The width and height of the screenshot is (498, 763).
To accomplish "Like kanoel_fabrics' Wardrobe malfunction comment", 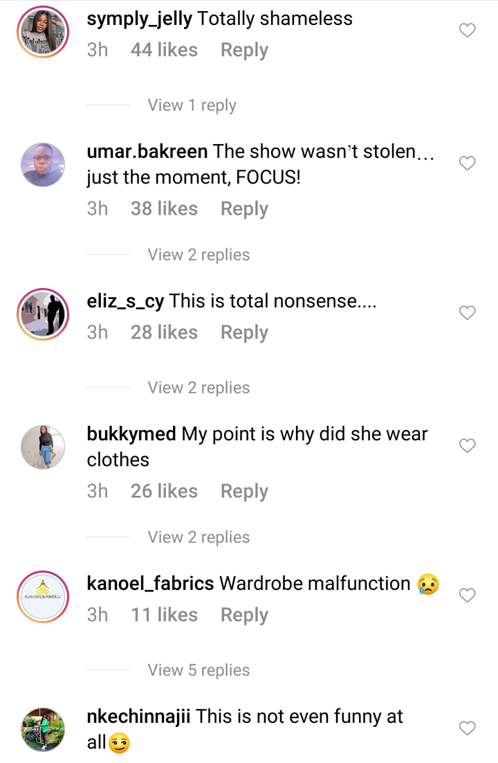I will pos(468,595).
